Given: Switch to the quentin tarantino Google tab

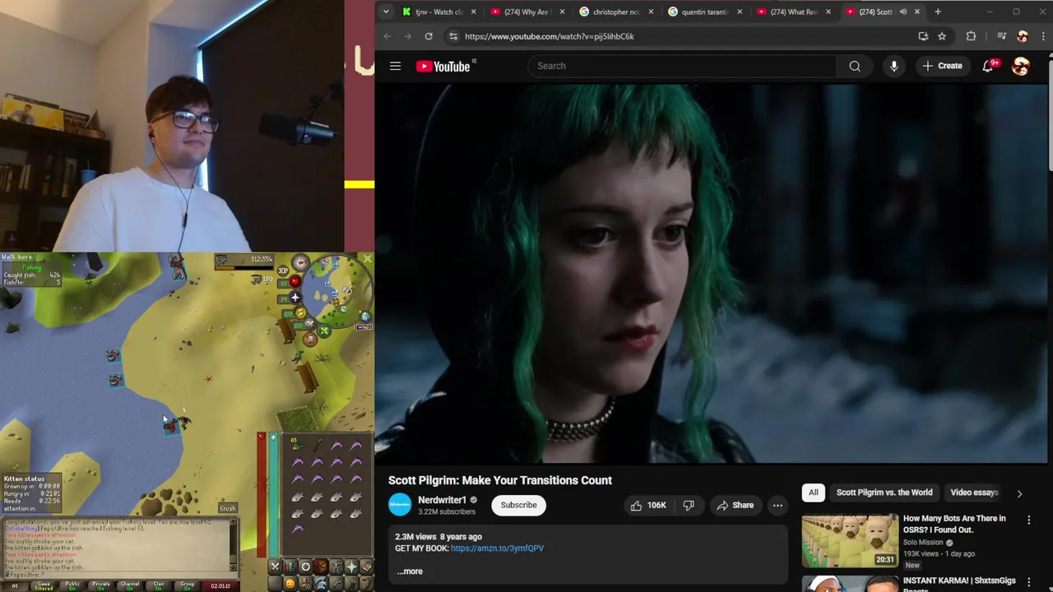Looking at the screenshot, I should pyautogui.click(x=706, y=12).
